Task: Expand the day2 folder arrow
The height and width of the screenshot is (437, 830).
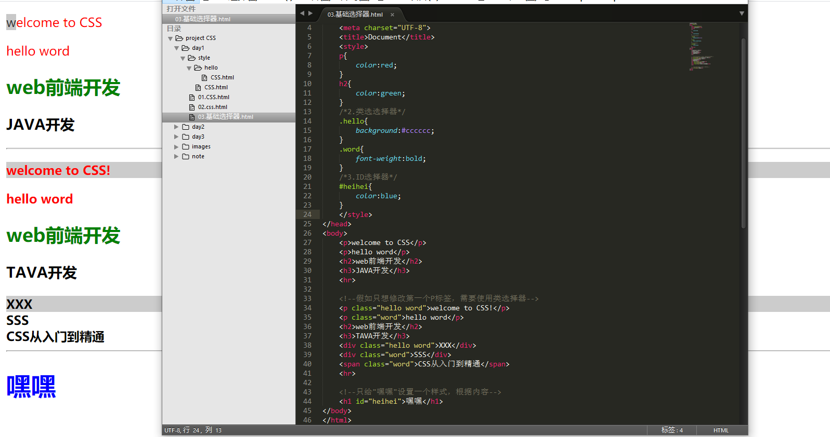Action: [176, 127]
